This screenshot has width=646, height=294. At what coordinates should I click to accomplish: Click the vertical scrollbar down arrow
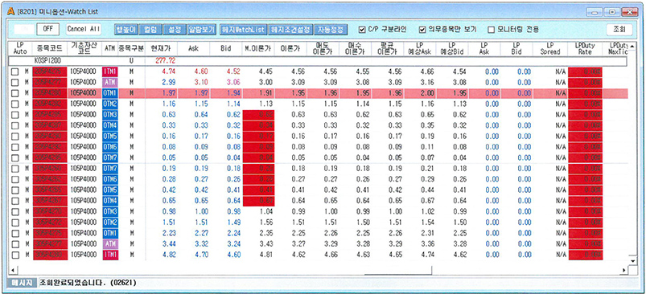(632, 261)
